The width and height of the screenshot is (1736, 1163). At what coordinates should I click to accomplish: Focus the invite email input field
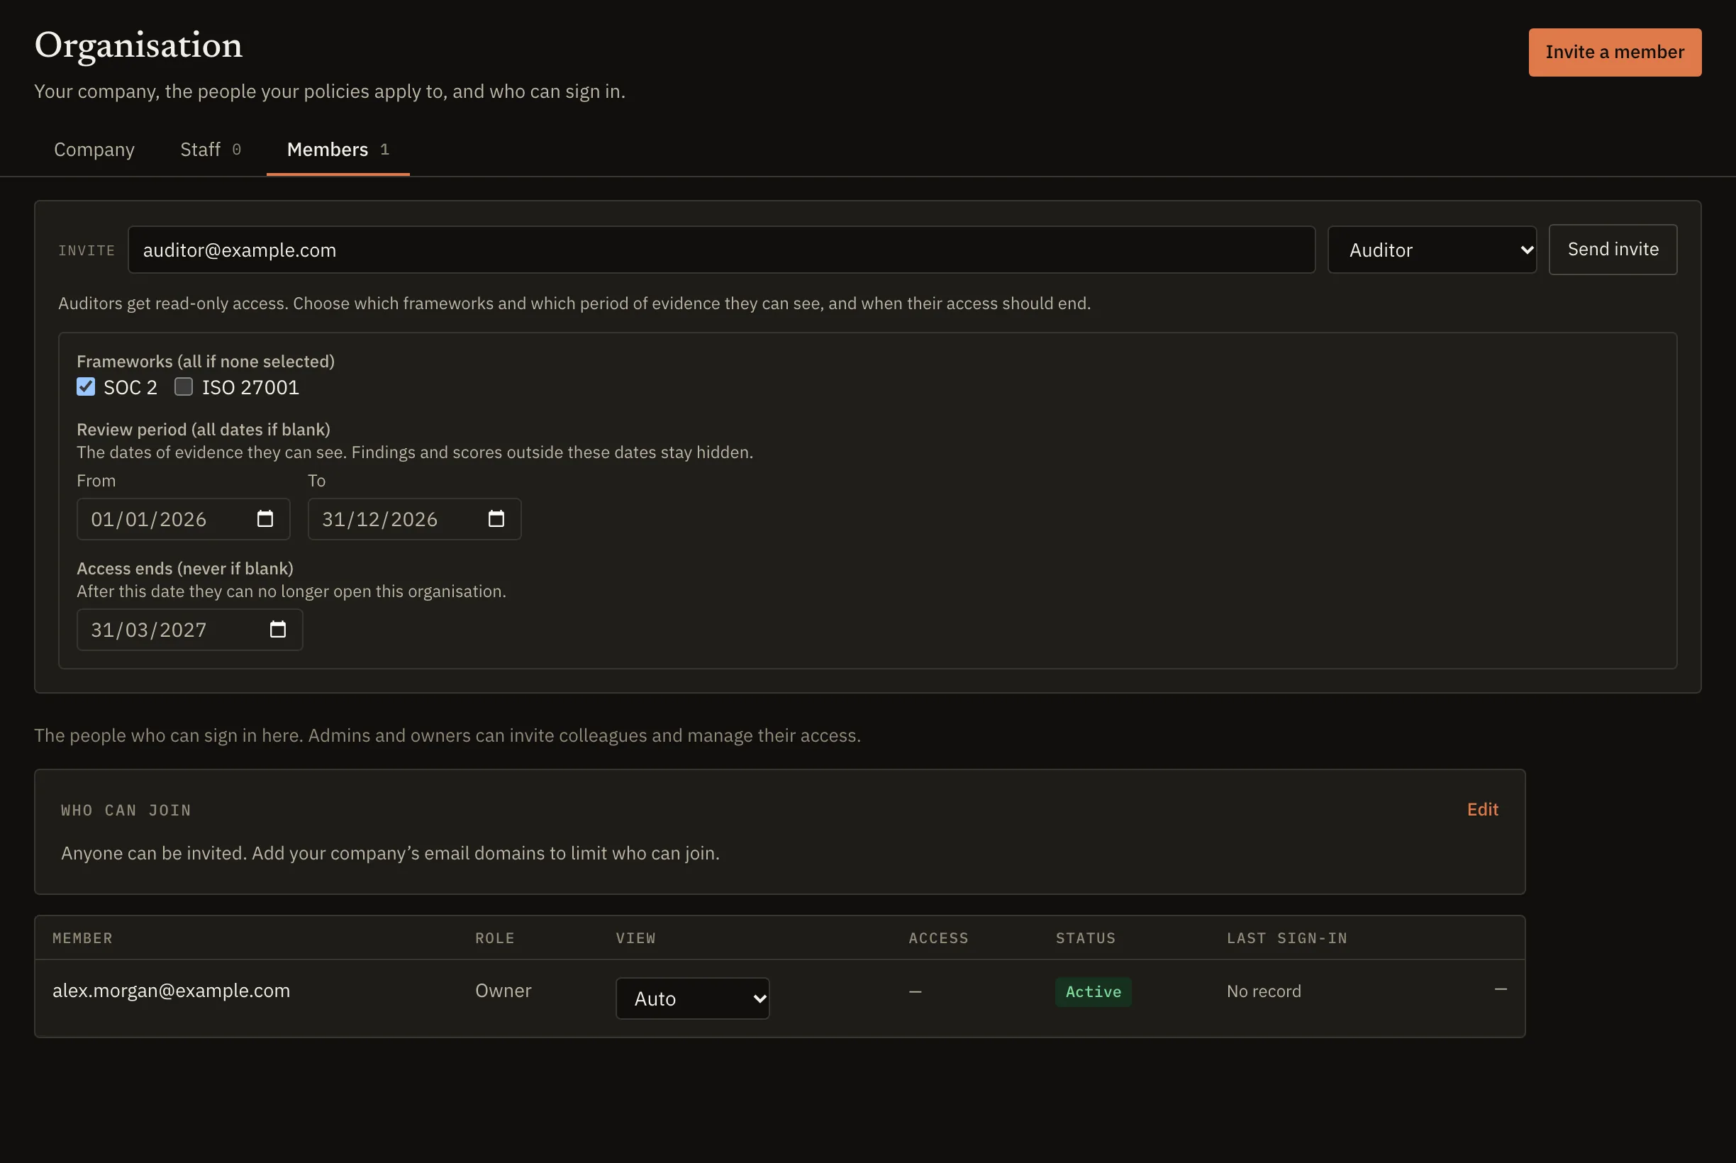click(x=721, y=250)
